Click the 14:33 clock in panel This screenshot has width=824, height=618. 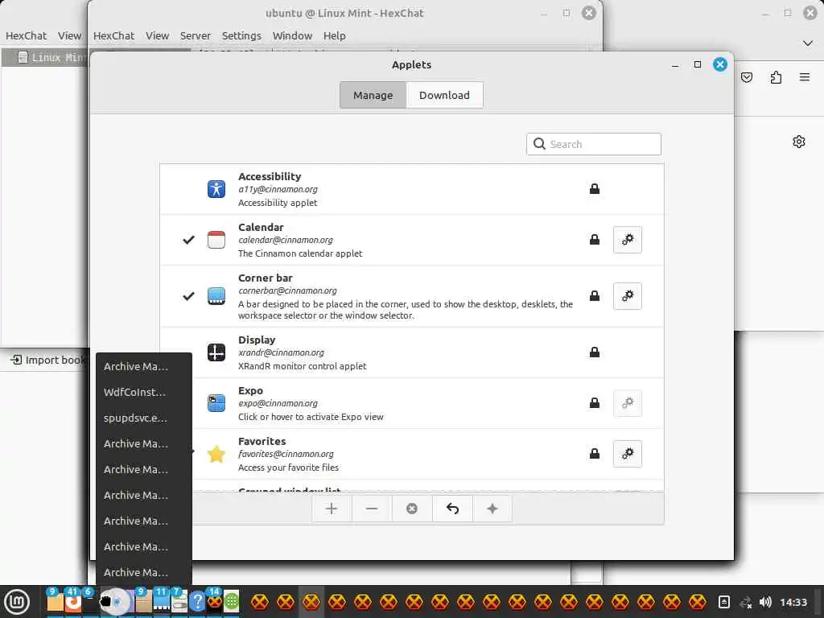793,602
